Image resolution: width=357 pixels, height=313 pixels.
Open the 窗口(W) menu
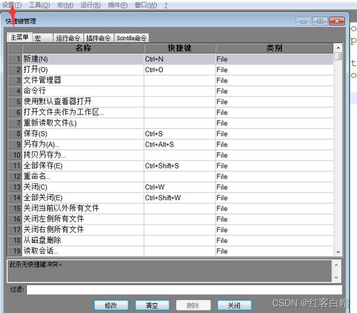(x=146, y=5)
